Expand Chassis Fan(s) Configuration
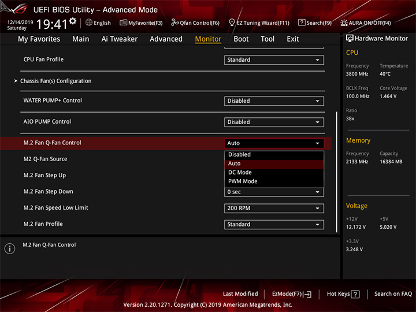The image size is (416, 312). (55, 81)
